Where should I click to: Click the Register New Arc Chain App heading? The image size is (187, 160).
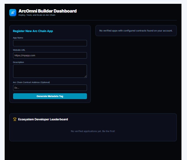tap(33, 31)
